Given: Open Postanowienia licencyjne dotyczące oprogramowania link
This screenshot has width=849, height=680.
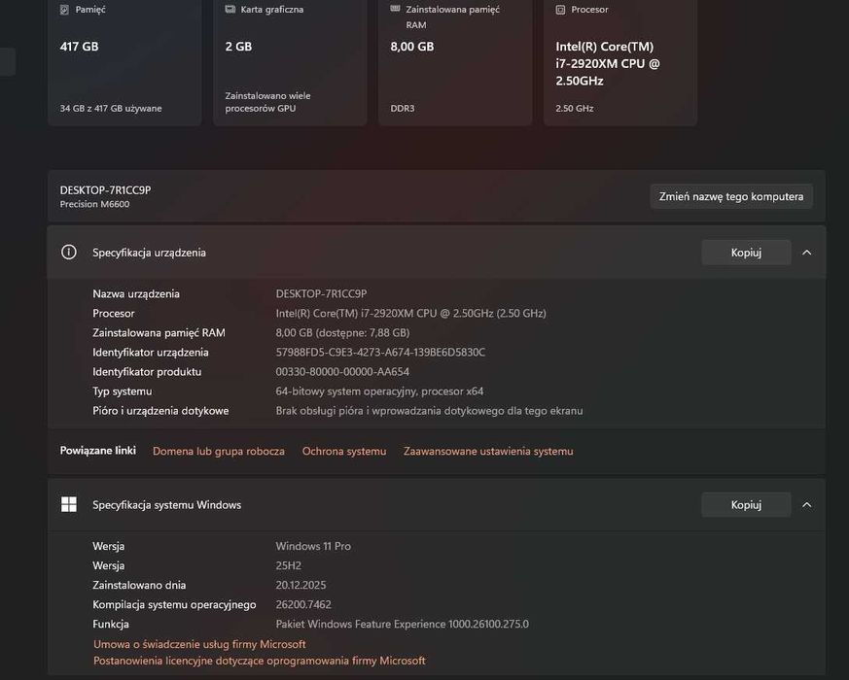Looking at the screenshot, I should click(260, 662).
